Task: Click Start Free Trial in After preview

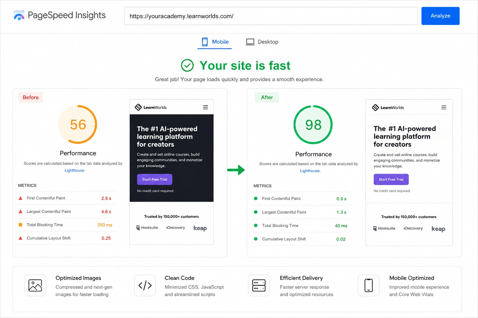Action: 391,179
